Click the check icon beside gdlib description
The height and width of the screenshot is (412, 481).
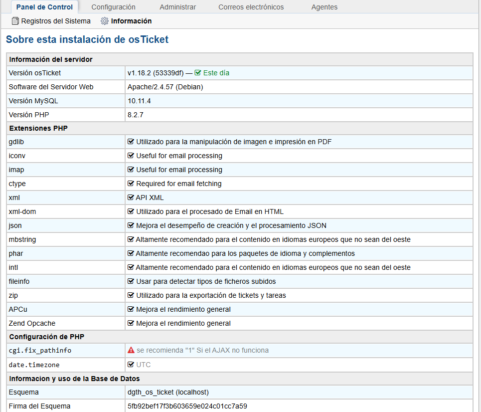tap(131, 142)
